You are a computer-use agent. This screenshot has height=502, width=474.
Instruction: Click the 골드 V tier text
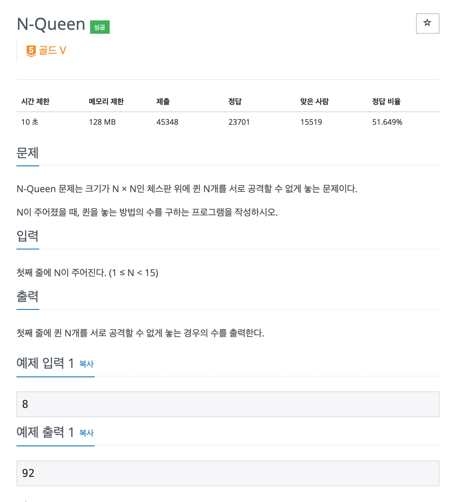click(52, 51)
